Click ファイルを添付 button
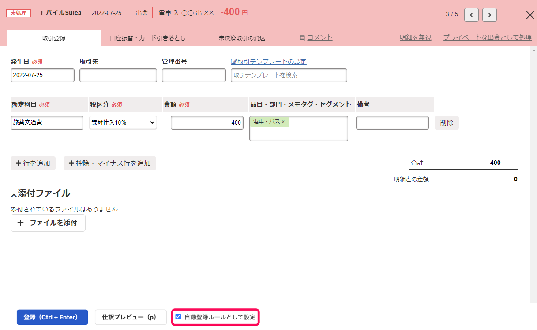 48,223
